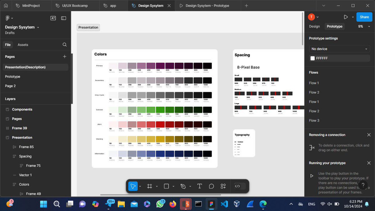This screenshot has height=211, width=375.
Task: Click the Success 400 green swatch
Action: point(151,110)
